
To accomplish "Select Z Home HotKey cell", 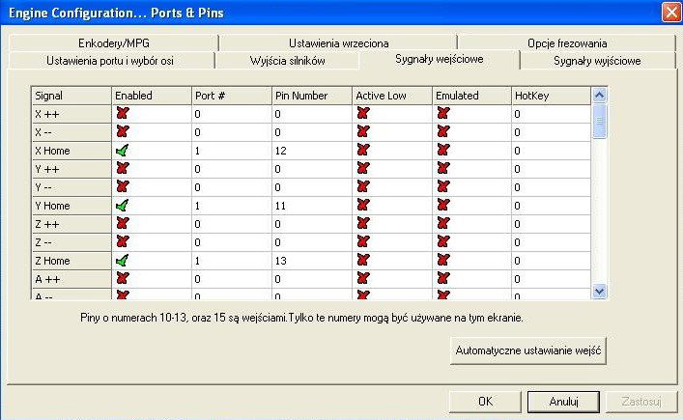I will tap(552, 261).
